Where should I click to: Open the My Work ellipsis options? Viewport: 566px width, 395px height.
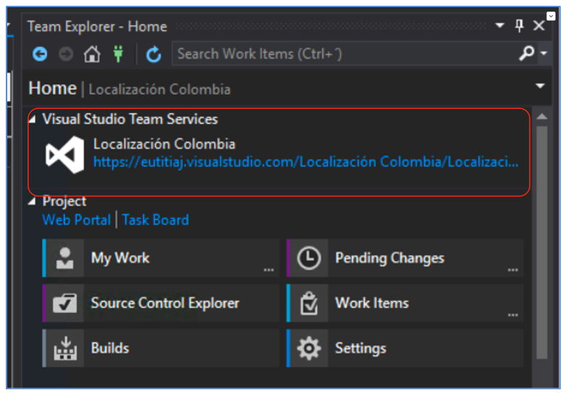pyautogui.click(x=269, y=270)
